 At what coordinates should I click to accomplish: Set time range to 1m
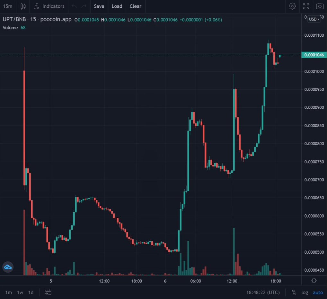pos(9,292)
